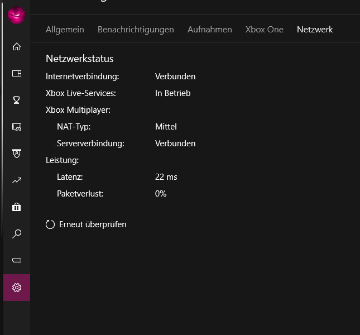Click Paketverlust label
This screenshot has height=335, width=360.
tap(80, 194)
